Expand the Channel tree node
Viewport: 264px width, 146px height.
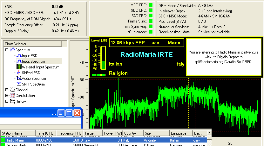pos(7,90)
